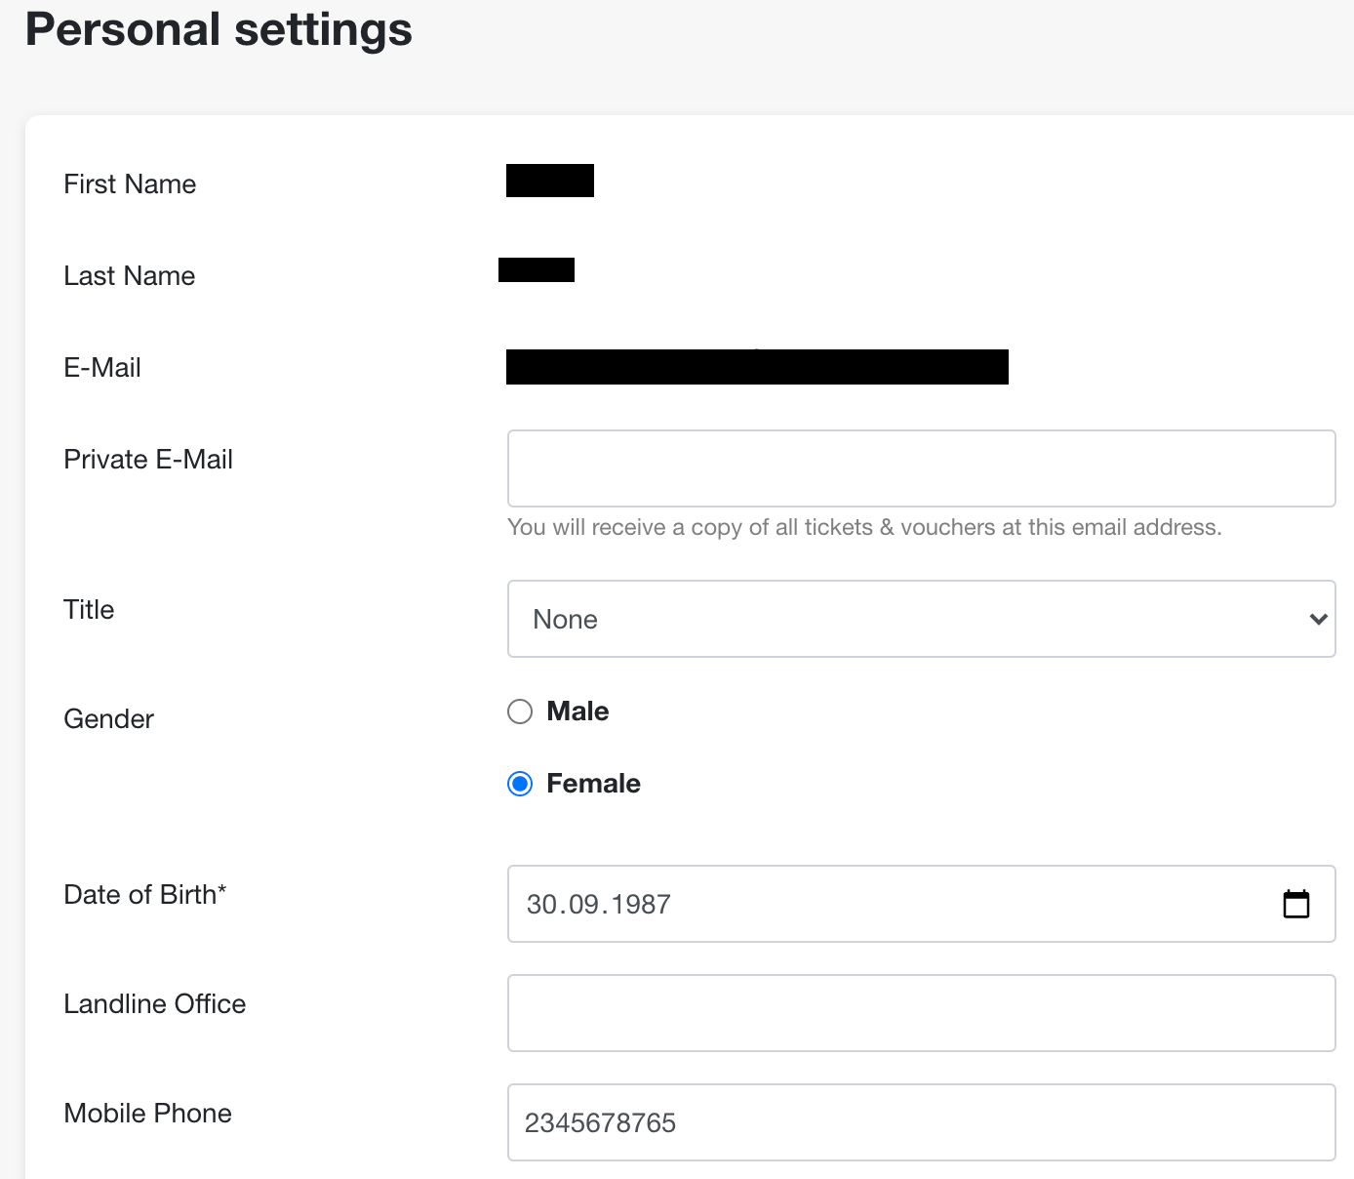Click the redacted Last Name value
Image resolution: width=1354 pixels, height=1179 pixels.
537,270
